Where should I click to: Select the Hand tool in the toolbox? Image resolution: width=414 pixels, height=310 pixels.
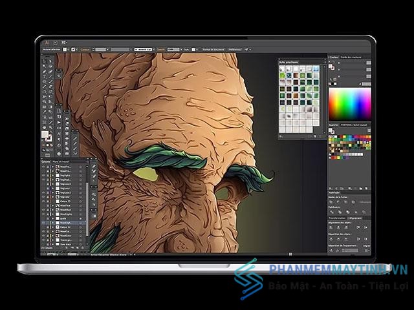tap(45, 127)
